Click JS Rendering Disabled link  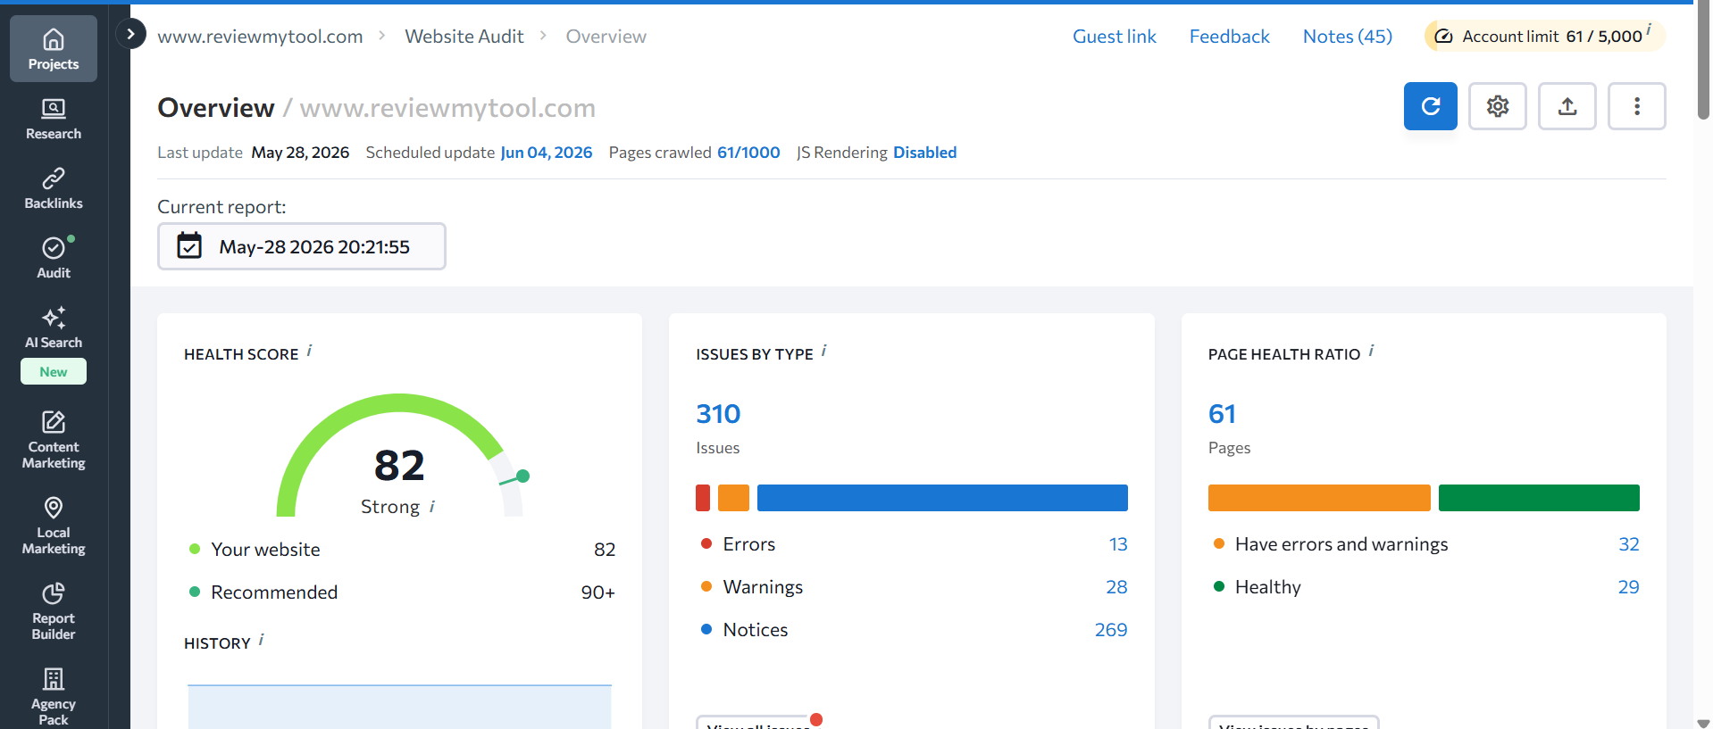925,153
